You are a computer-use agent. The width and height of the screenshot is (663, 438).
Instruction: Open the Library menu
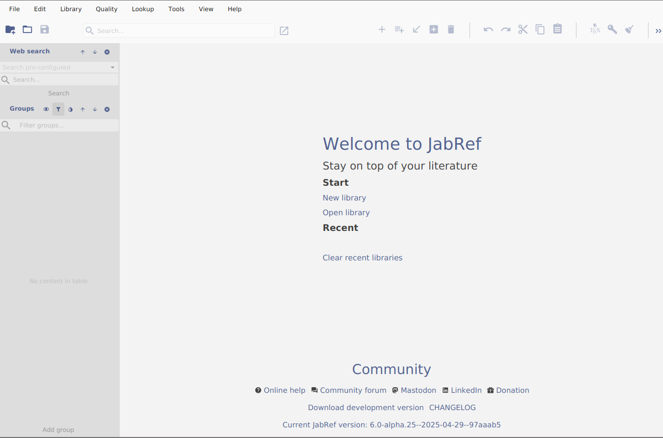coord(71,9)
